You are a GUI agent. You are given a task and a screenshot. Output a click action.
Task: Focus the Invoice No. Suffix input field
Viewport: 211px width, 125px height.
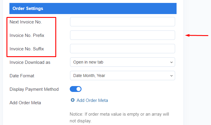(122, 49)
